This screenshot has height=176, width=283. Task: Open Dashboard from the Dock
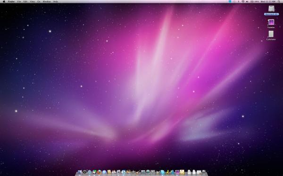pyautogui.click(x=84, y=172)
